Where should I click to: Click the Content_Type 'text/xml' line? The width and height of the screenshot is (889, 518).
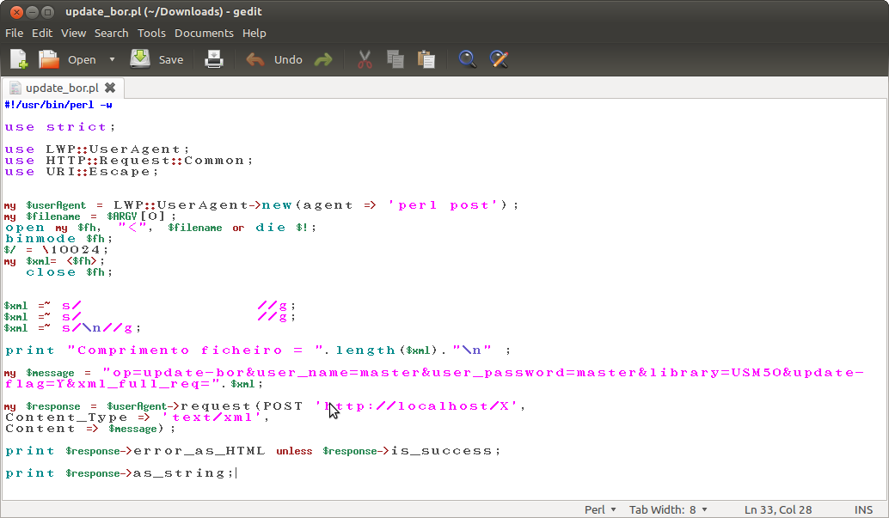coord(138,417)
